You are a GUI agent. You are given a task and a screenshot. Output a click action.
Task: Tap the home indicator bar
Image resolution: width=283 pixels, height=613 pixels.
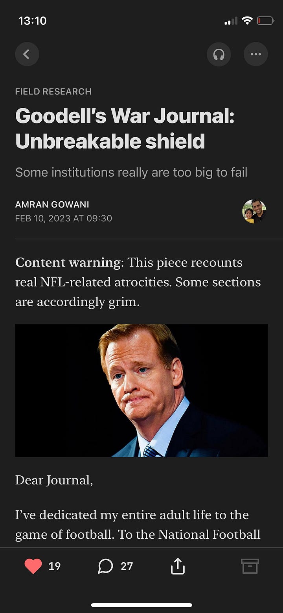[141, 605]
